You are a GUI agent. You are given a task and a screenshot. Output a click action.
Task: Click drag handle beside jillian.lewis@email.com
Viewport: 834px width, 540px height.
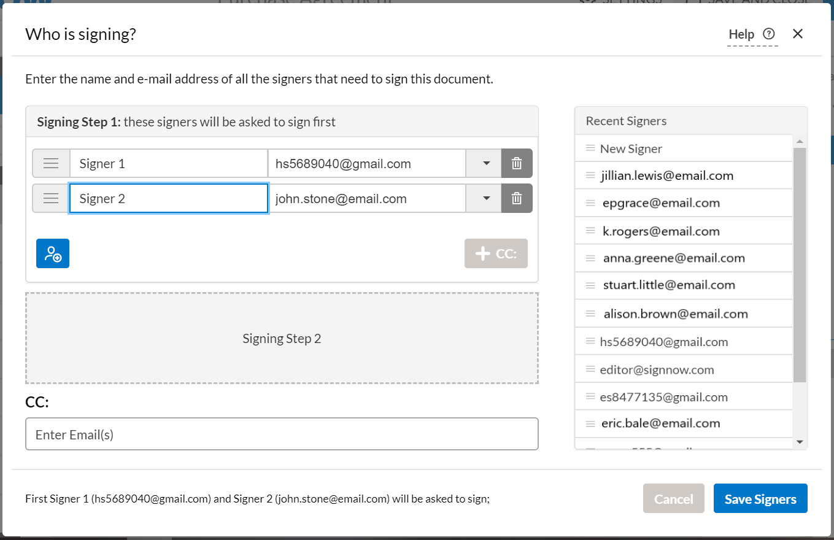coord(590,175)
